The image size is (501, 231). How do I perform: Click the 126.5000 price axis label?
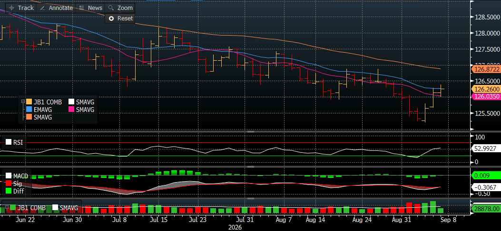tap(487, 81)
